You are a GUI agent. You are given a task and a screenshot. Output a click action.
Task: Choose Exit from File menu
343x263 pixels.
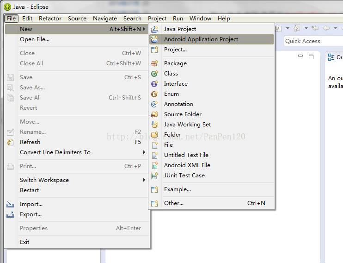click(77, 242)
